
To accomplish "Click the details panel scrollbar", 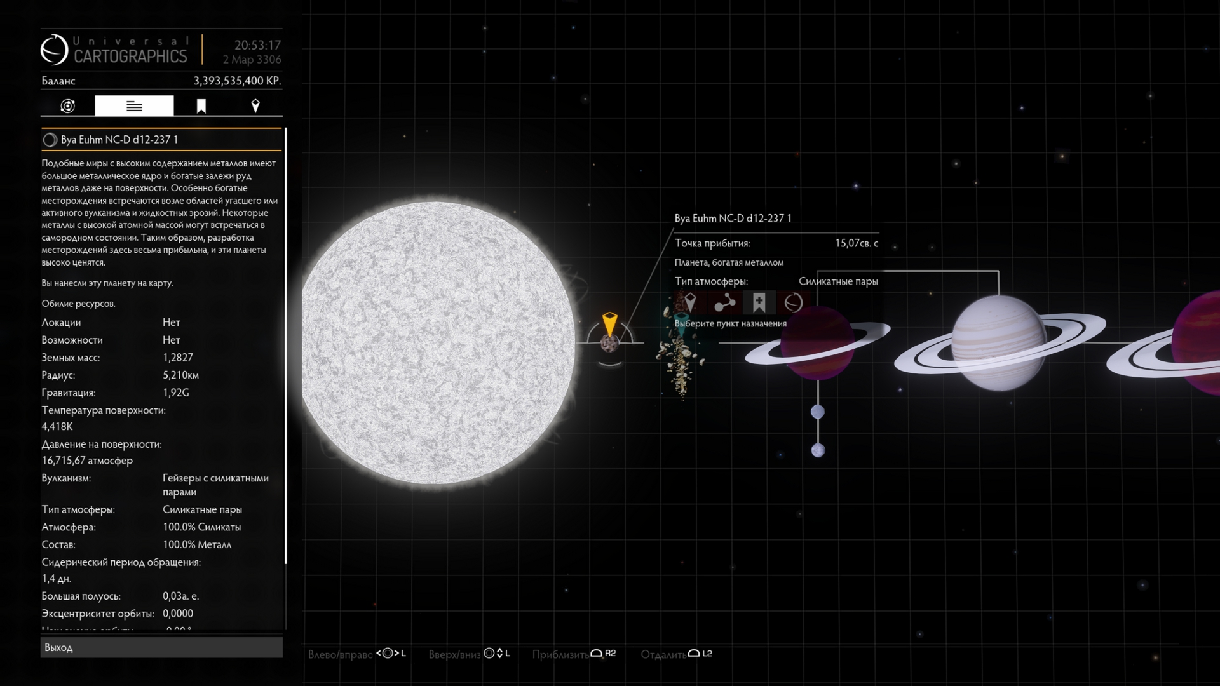I will point(286,346).
